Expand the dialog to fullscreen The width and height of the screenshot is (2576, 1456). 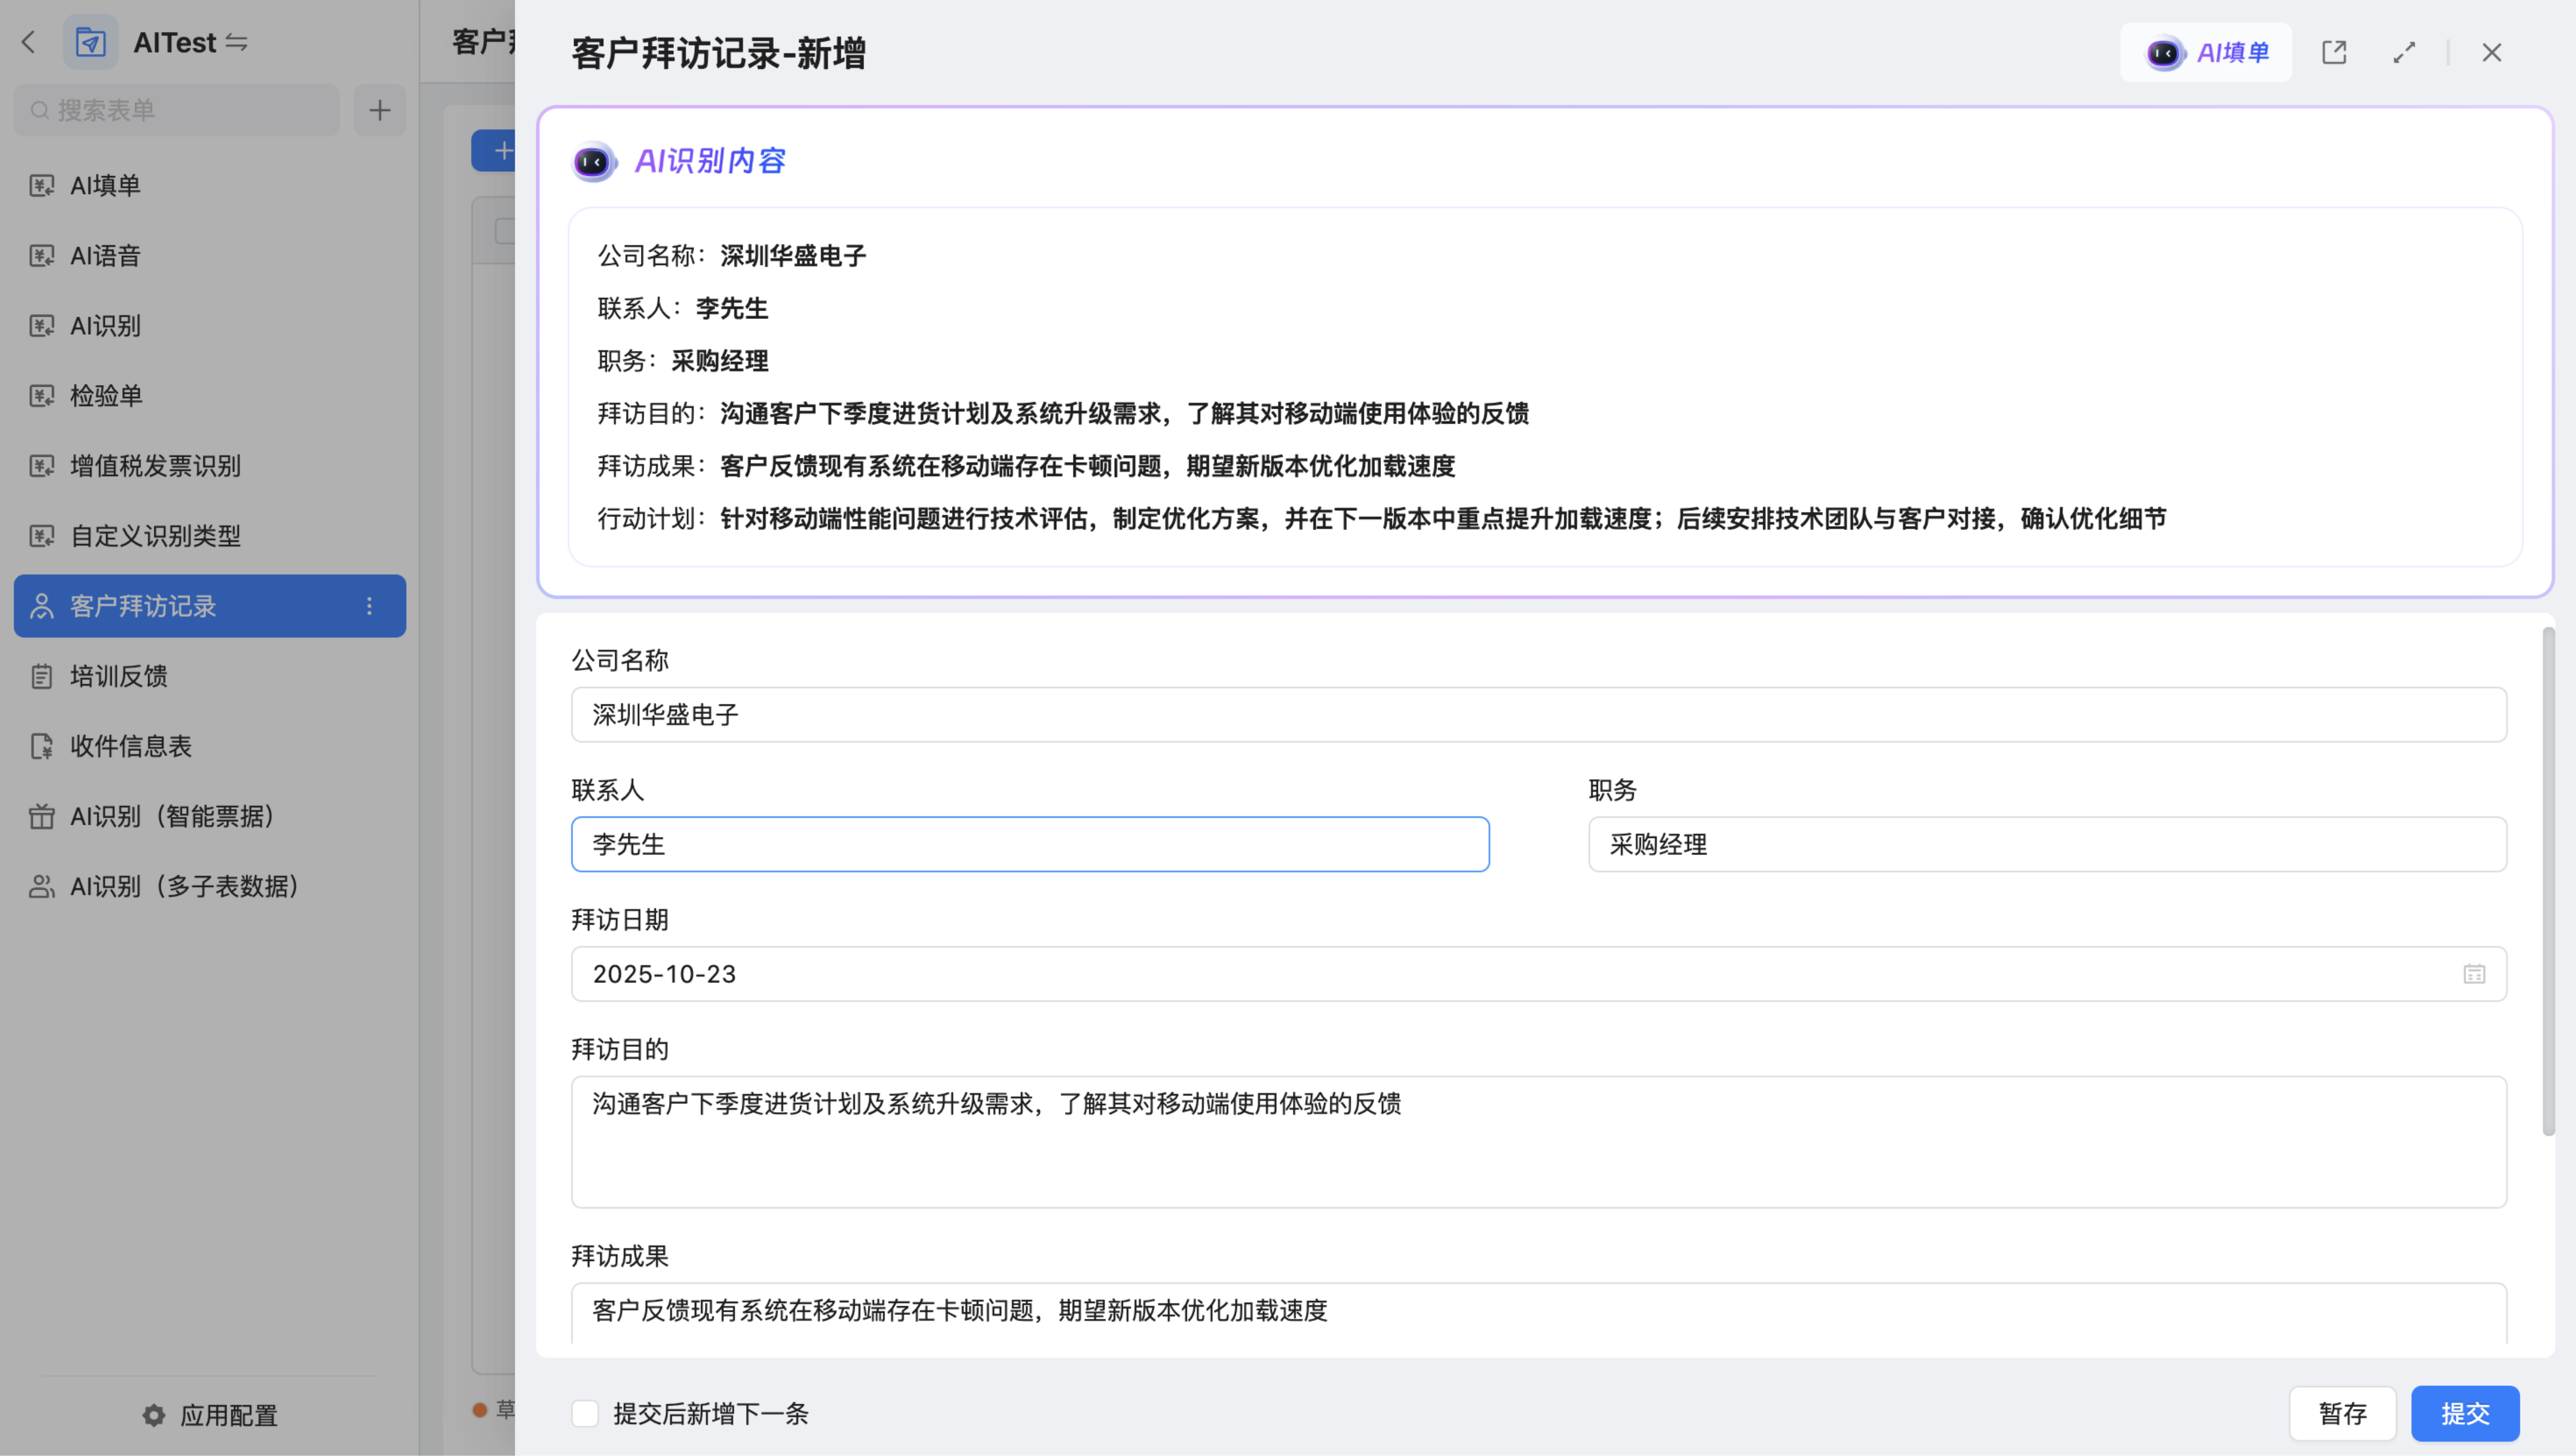point(2404,52)
